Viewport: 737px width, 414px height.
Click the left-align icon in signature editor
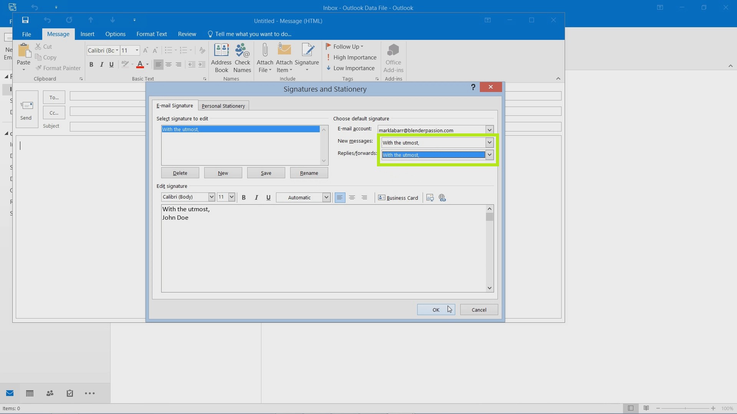[x=340, y=197]
